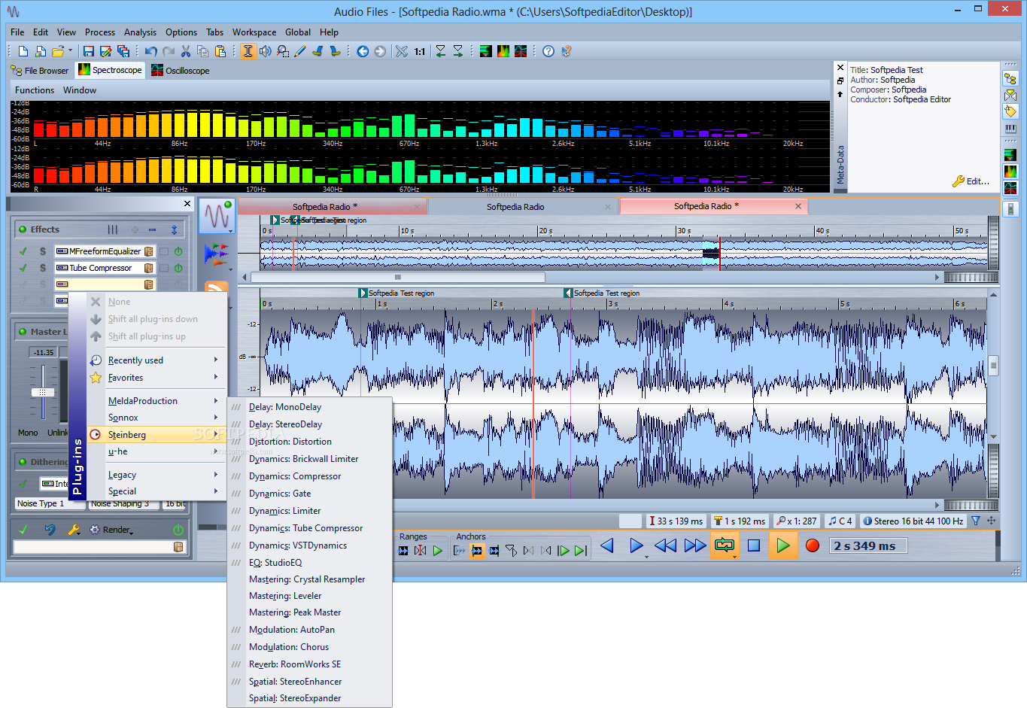Viewport: 1027px width, 708px height.
Task: Expand the Sonnox plug-ins submenu
Action: point(157,418)
